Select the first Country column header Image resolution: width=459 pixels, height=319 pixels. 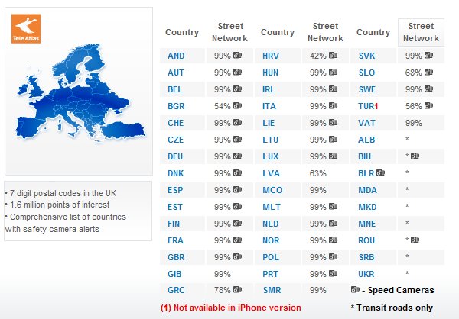182,33
